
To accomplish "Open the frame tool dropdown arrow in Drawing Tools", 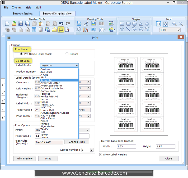I will (105, 30).
